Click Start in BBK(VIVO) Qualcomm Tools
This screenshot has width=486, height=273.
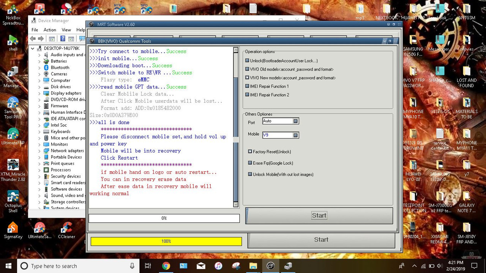pyautogui.click(x=319, y=215)
